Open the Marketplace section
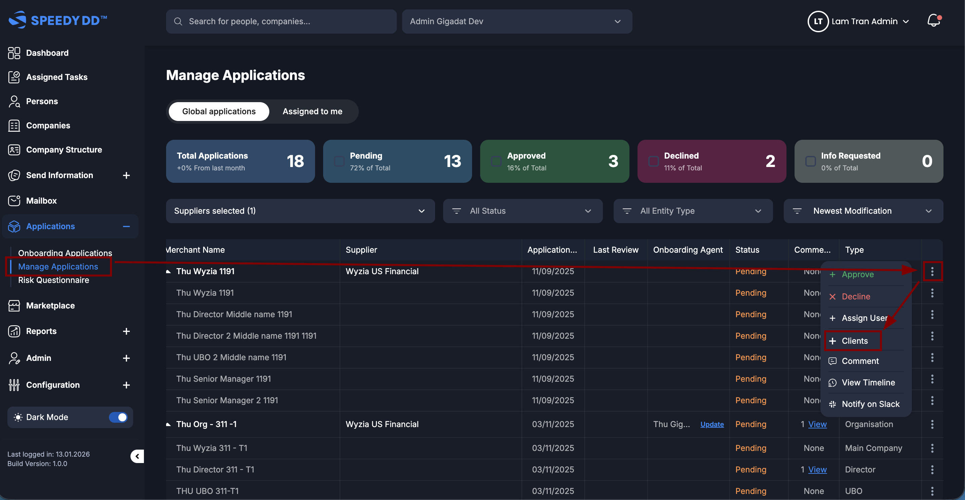 pos(50,305)
